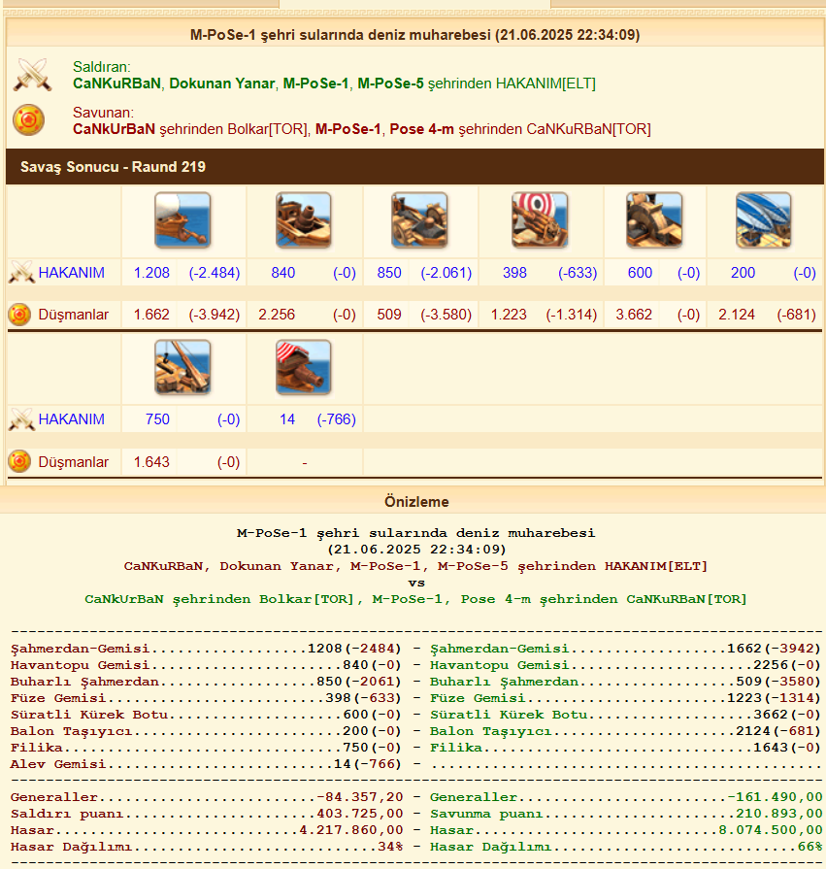Open defender city link Pose 4-m
826x869 pixels.
(x=421, y=129)
